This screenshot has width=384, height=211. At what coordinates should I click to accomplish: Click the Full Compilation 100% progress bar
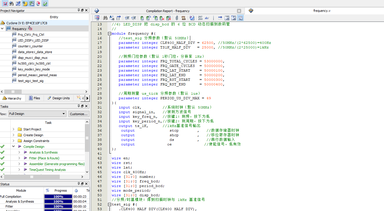pos(58,197)
